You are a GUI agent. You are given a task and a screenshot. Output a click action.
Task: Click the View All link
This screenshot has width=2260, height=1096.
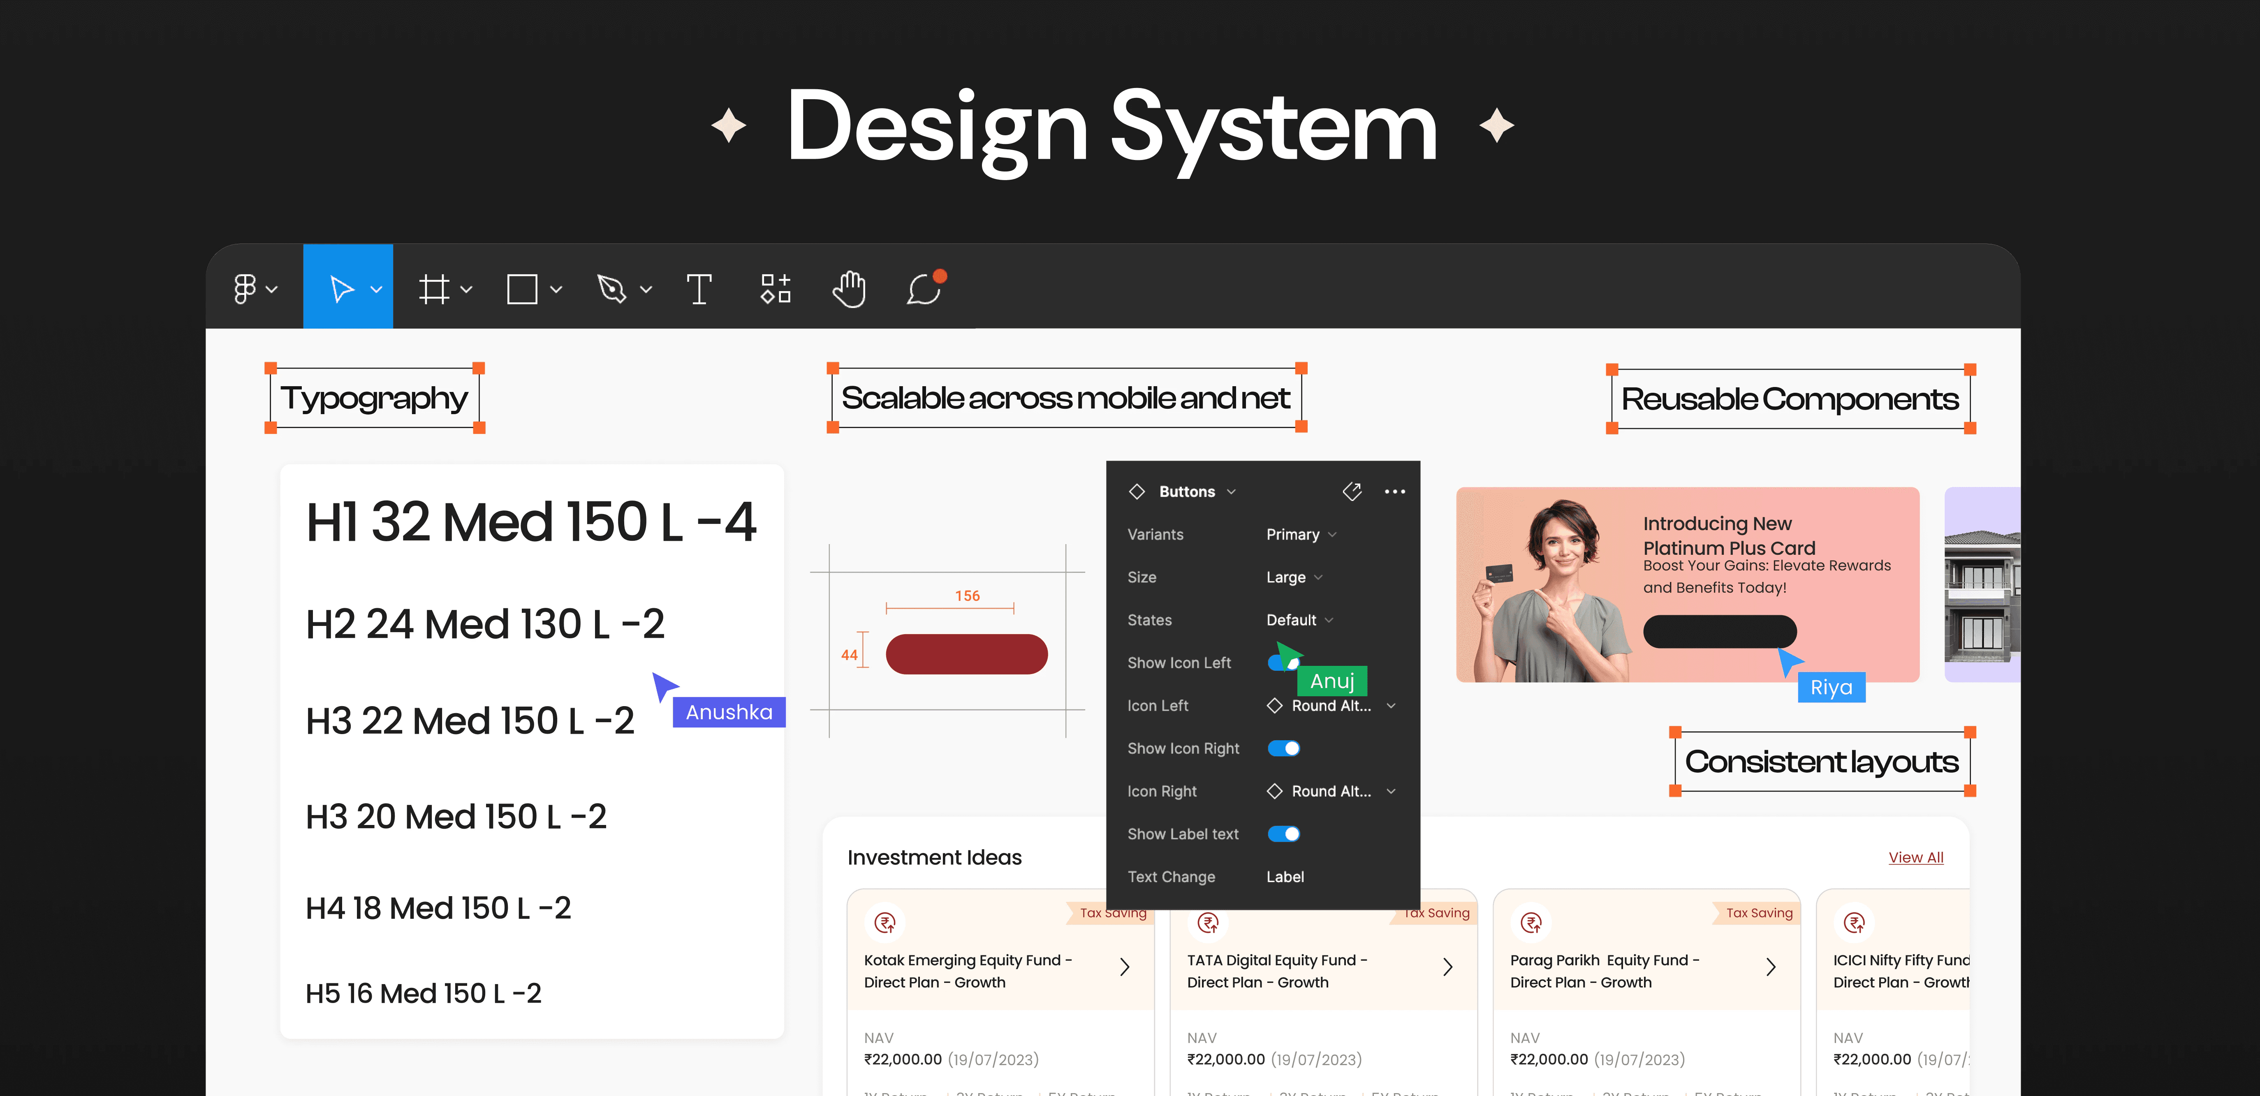(1915, 857)
